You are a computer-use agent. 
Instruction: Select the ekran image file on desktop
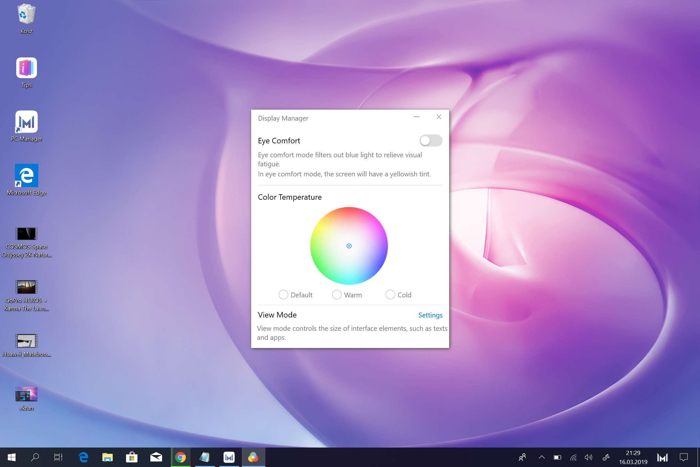[26, 399]
